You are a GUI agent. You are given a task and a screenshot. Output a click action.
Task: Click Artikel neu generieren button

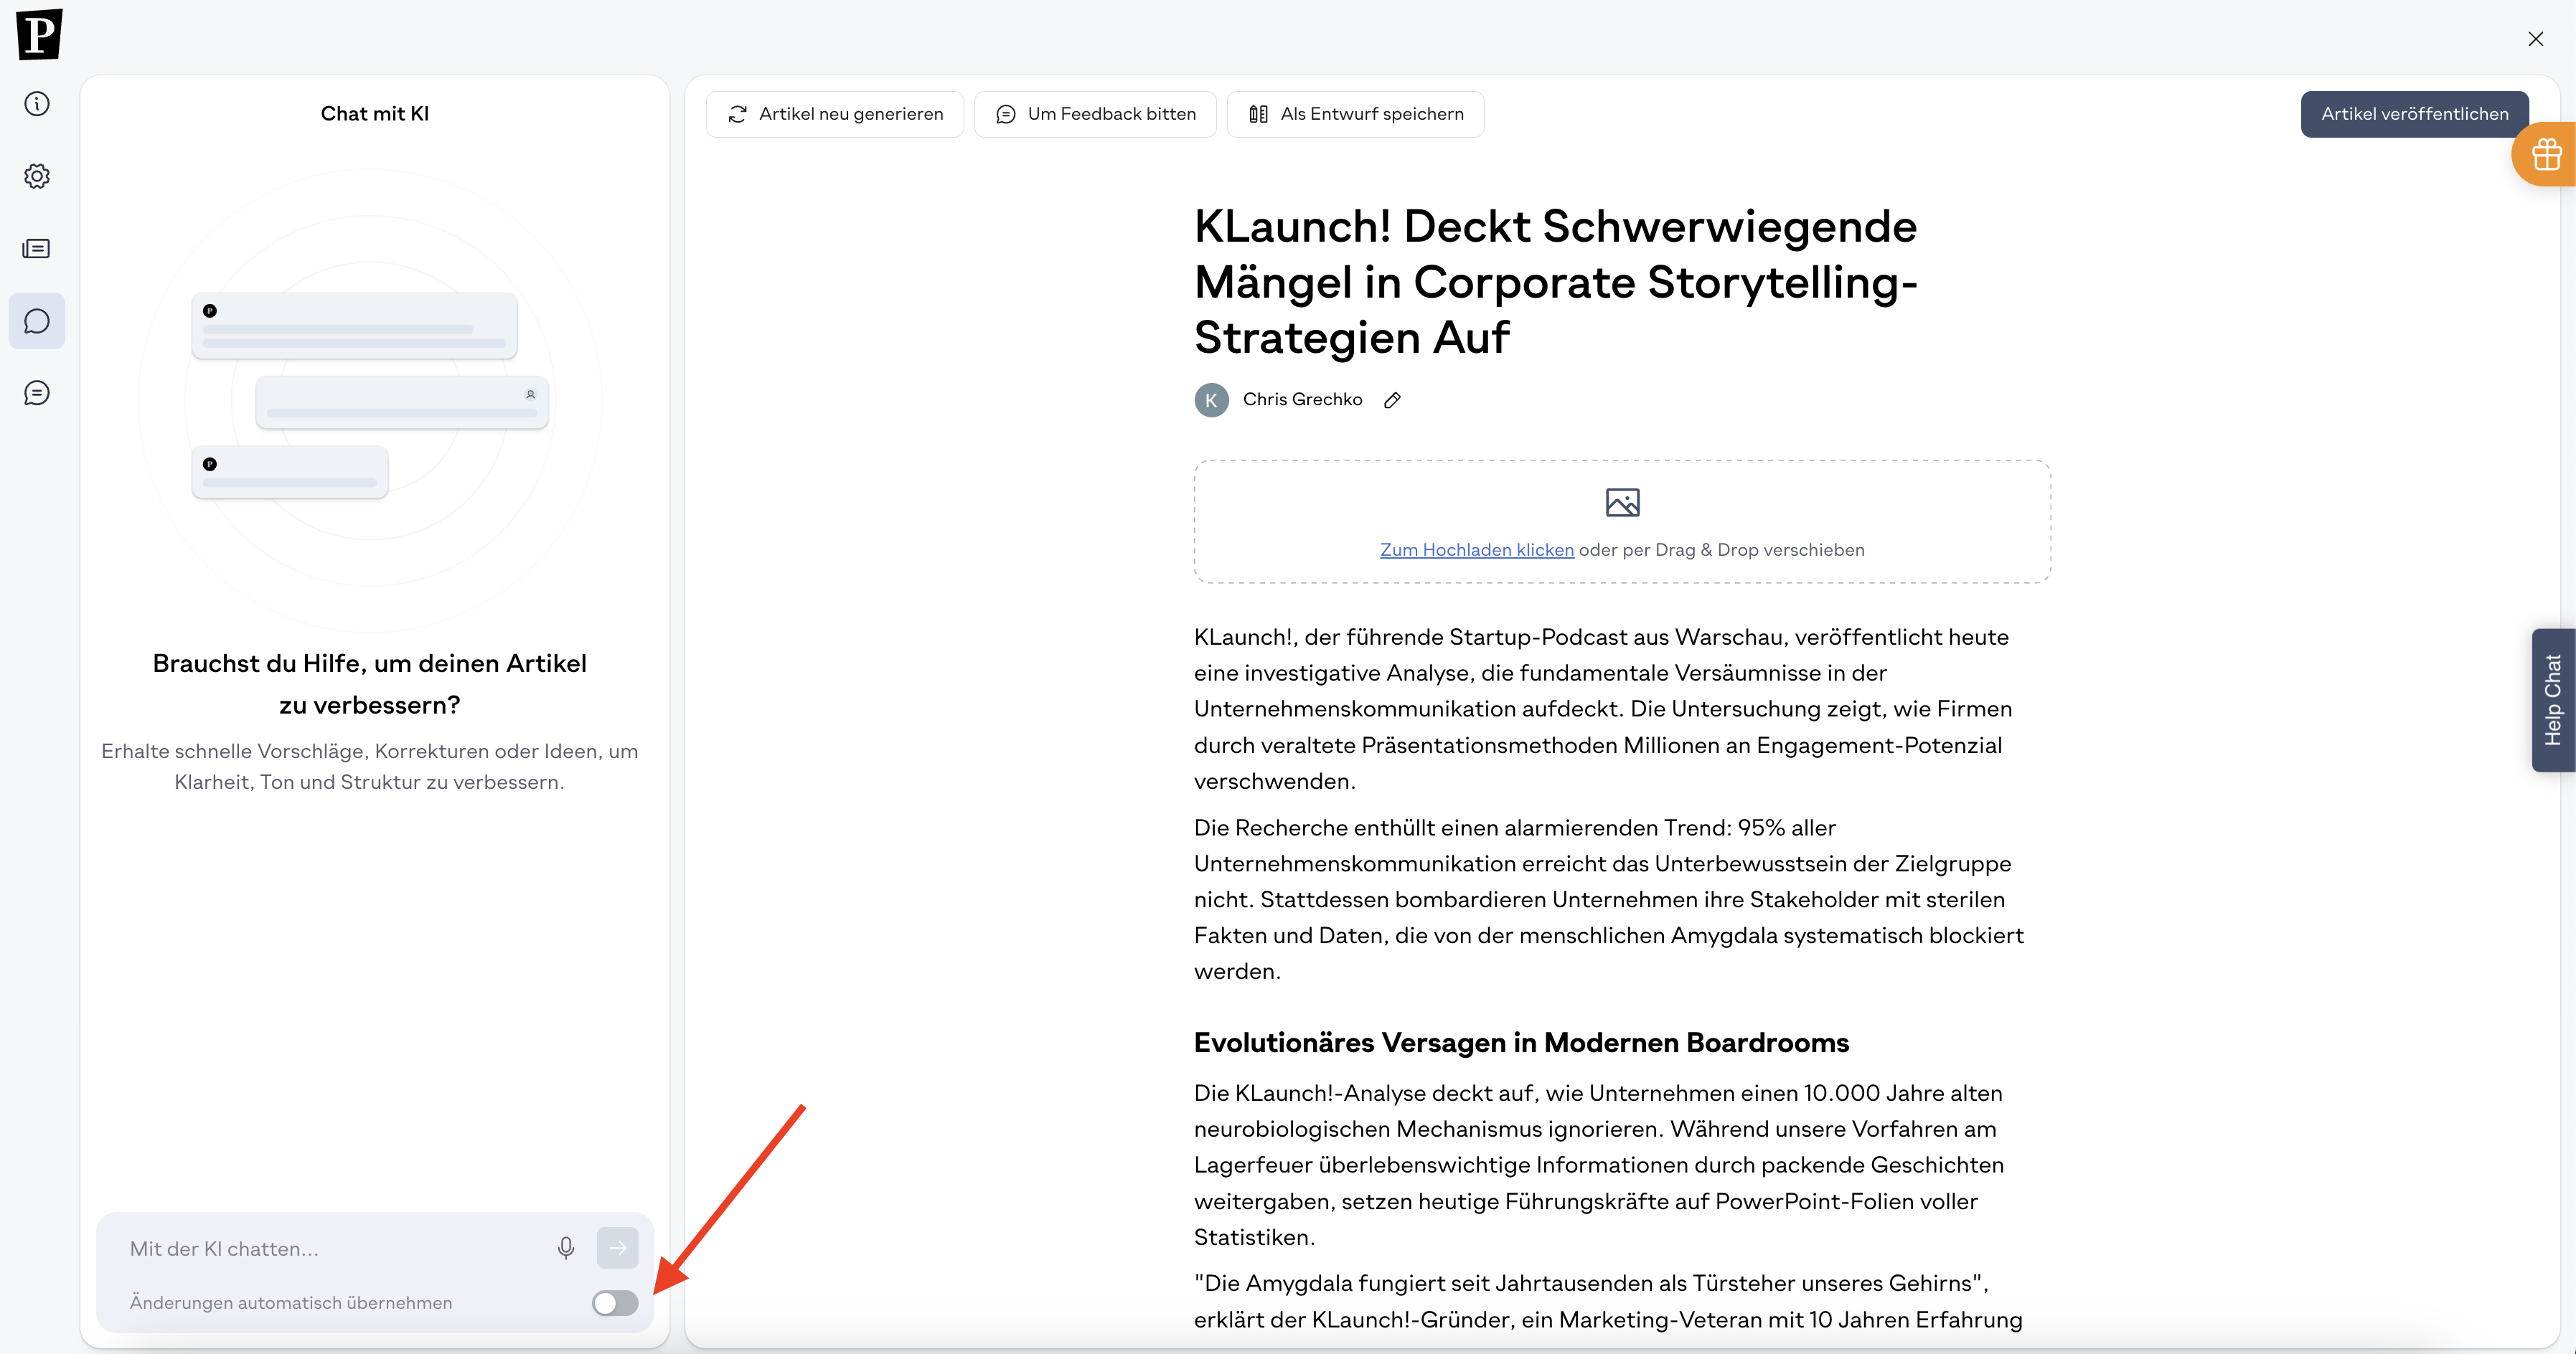tap(835, 114)
